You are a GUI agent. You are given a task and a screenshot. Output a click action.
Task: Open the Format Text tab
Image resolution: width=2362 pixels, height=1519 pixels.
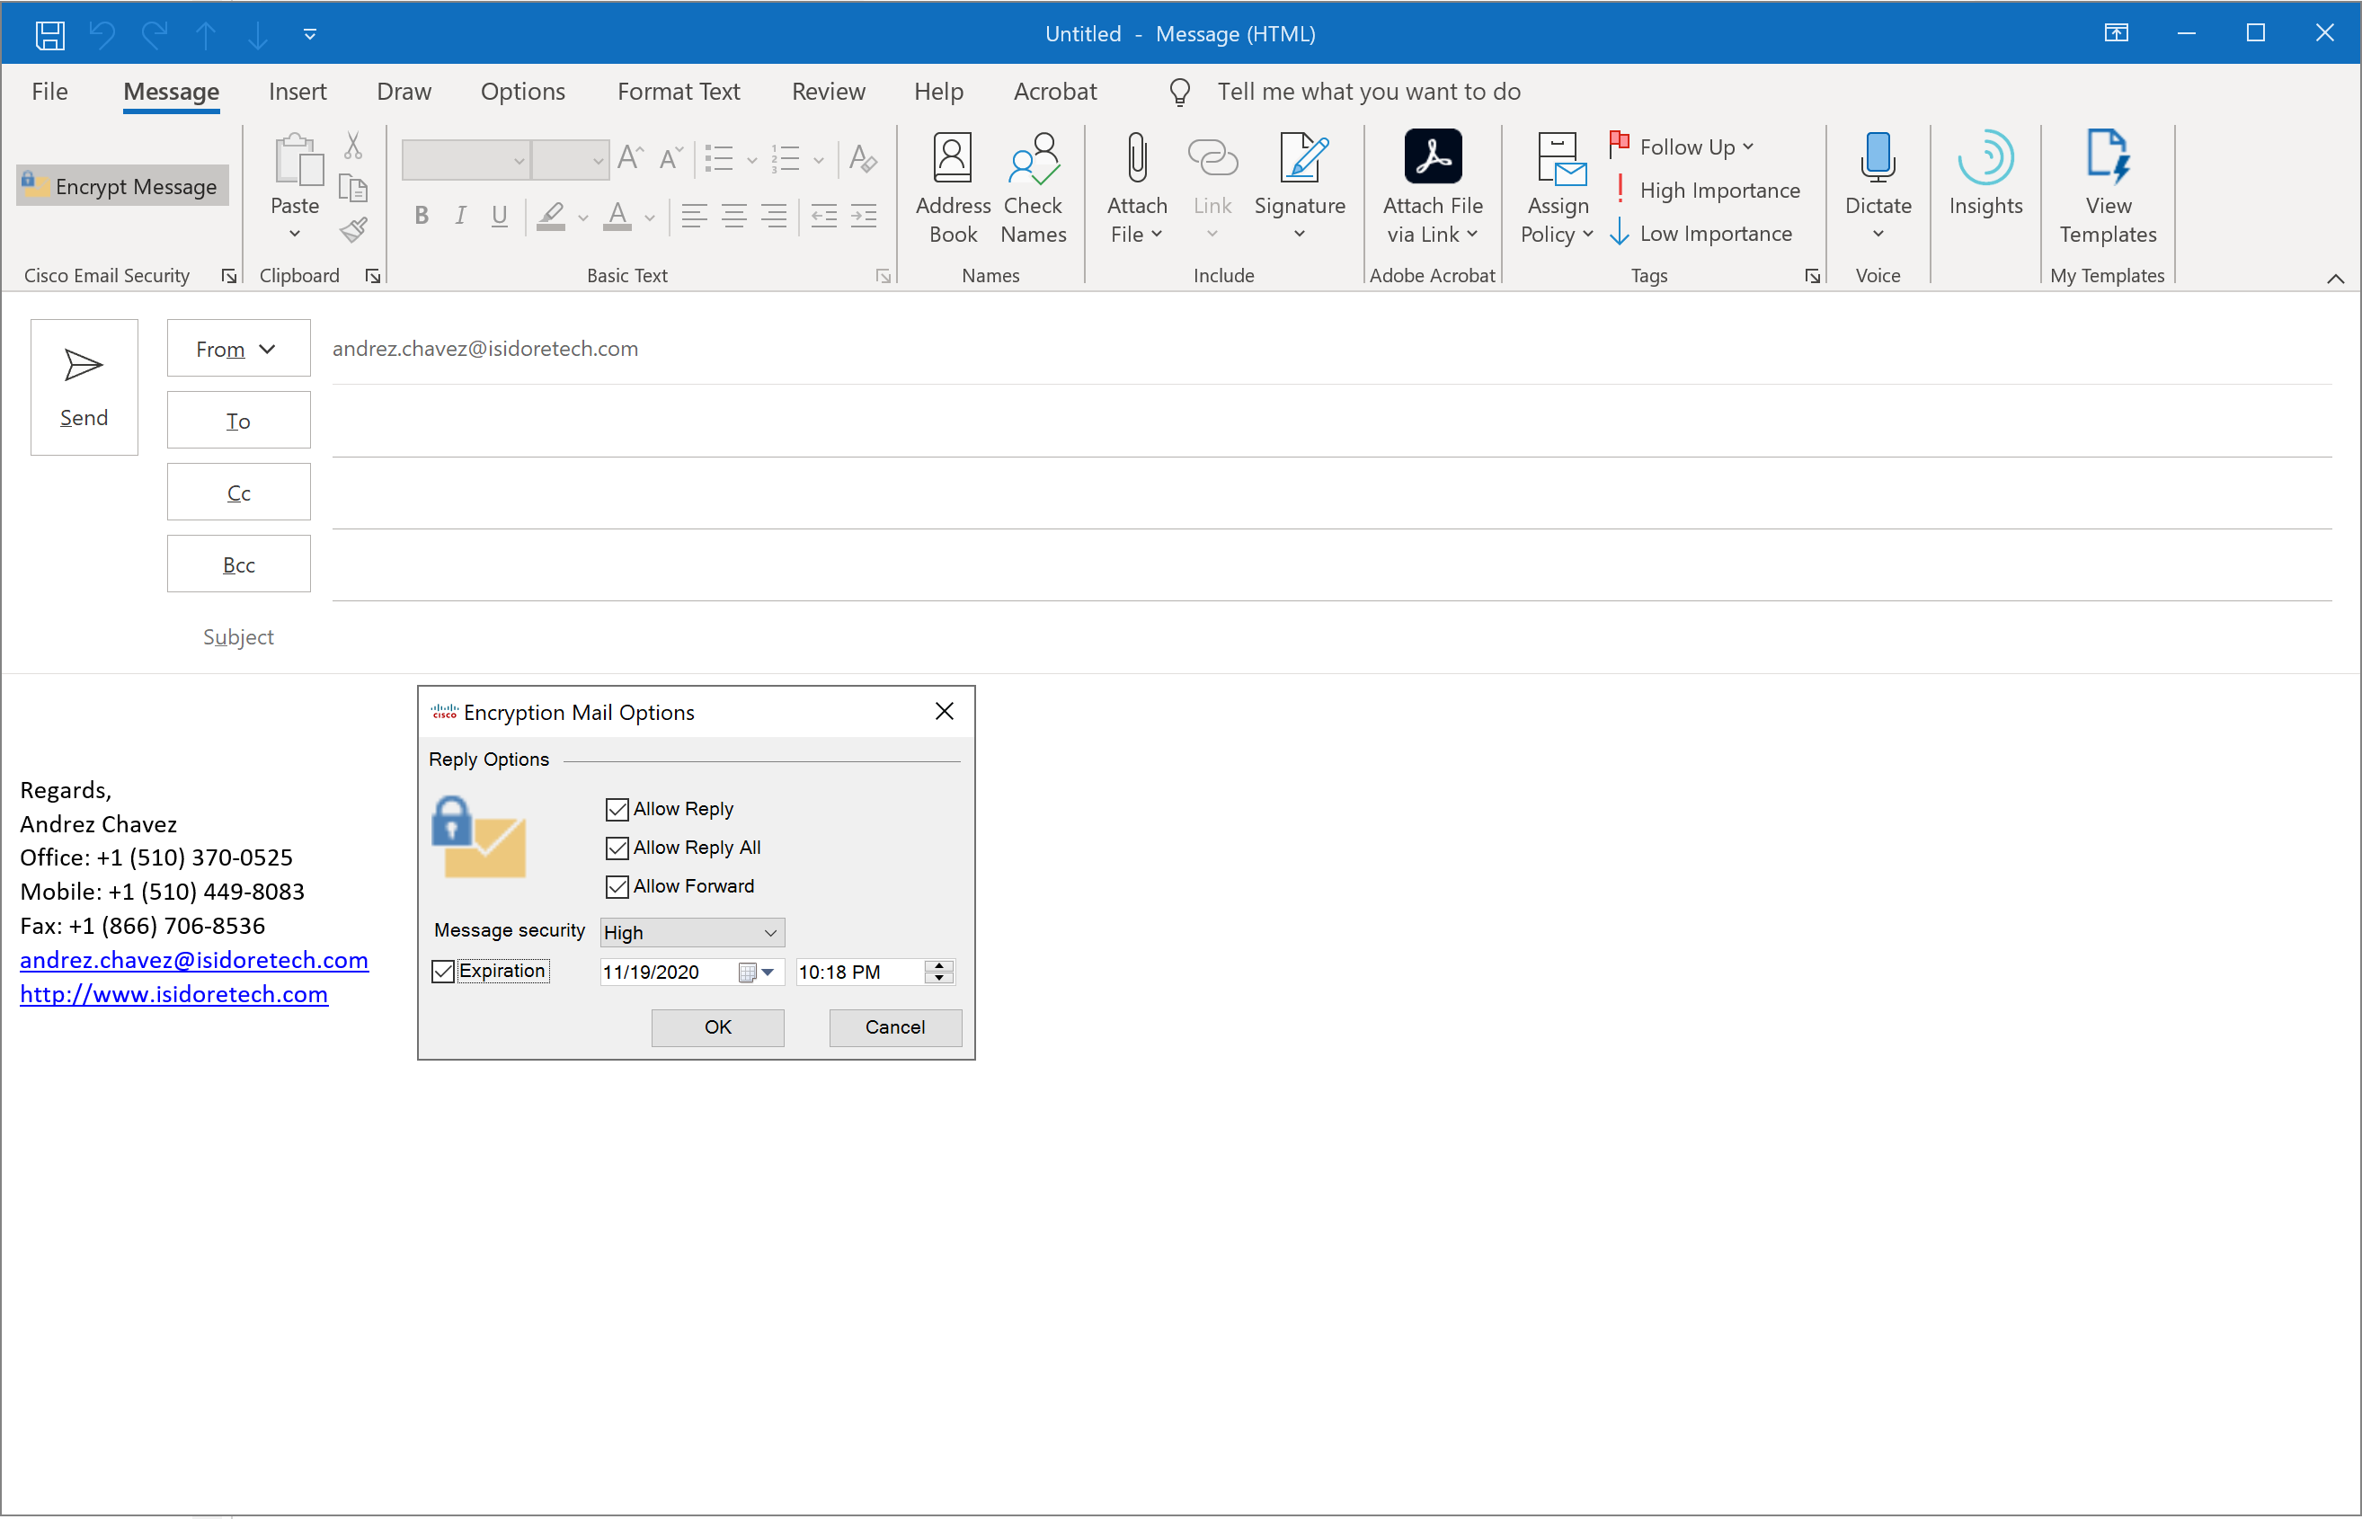pos(678,92)
